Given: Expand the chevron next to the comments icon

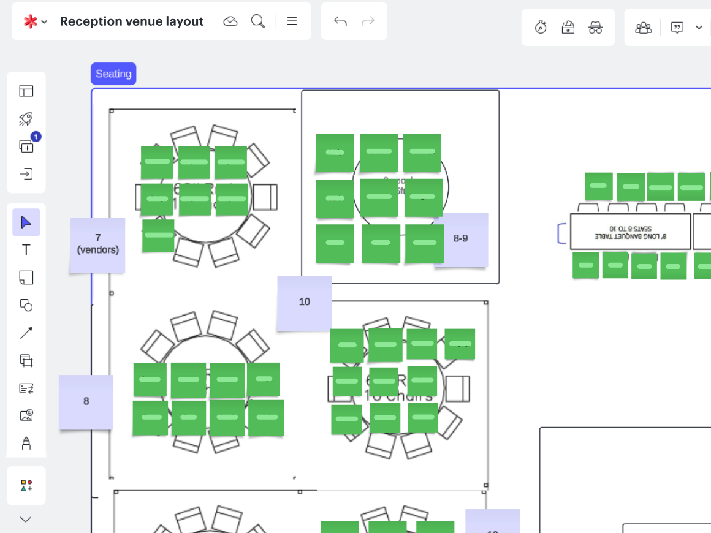Looking at the screenshot, I should click(699, 28).
